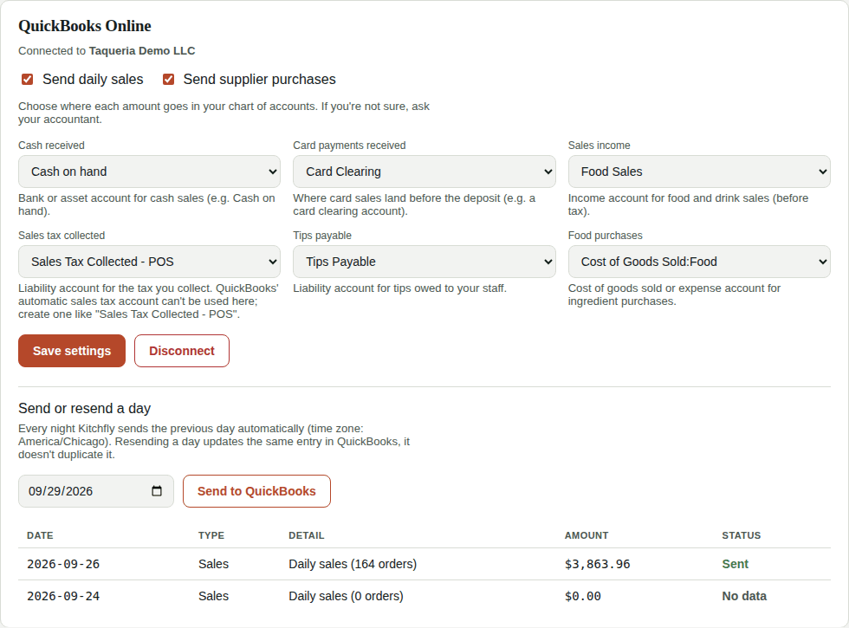This screenshot has width=849, height=628.
Task: Toggle the Send supplier purchases checkbox
Action: 168,80
